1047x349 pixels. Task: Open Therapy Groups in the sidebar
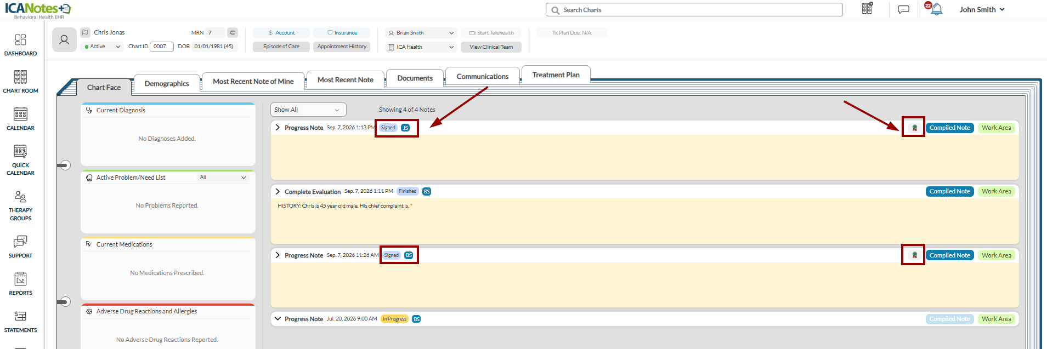point(20,205)
